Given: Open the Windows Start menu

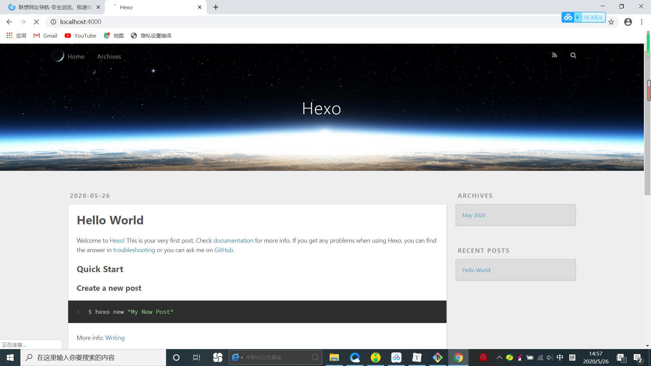Looking at the screenshot, I should tap(10, 358).
